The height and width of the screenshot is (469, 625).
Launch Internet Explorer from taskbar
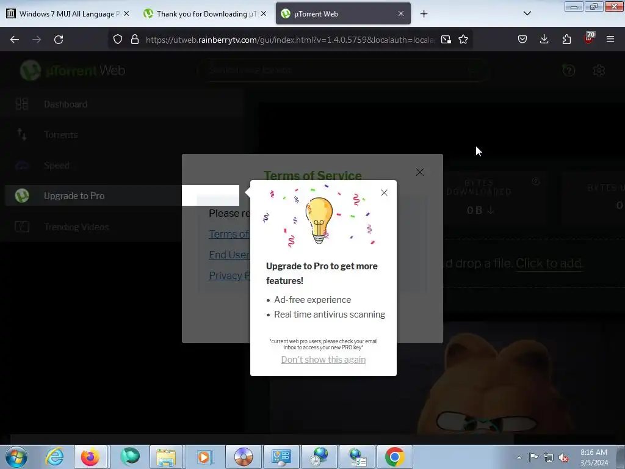point(54,457)
